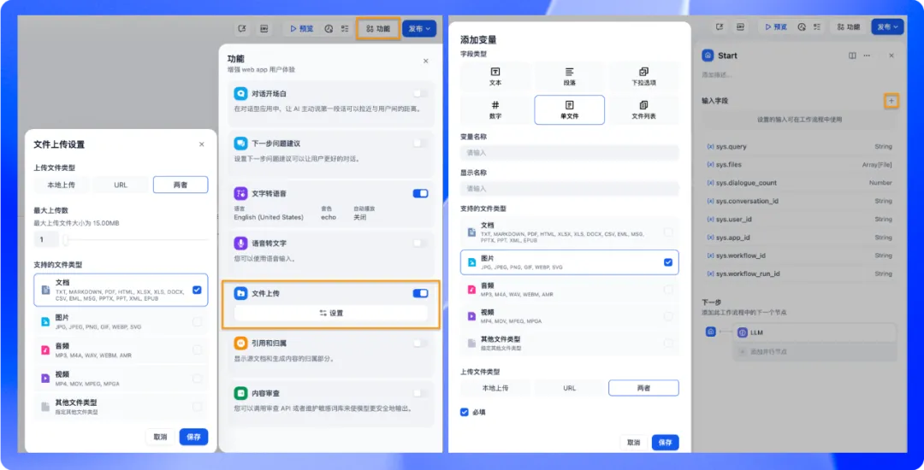Select 段落 field type

[569, 76]
